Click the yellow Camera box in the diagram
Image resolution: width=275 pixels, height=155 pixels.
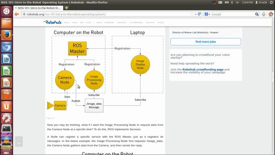pos(60,105)
